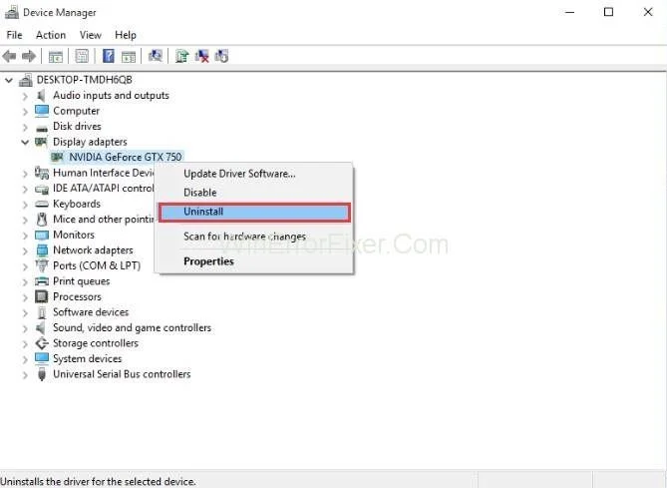Click the Universal Serial Bus controllers icon

click(42, 374)
